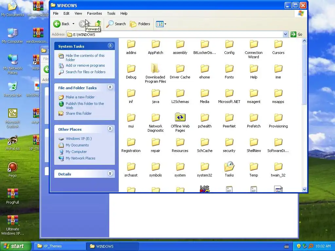Click Make a new folder link
Image resolution: width=335 pixels, height=251 pixels.
tap(80, 97)
